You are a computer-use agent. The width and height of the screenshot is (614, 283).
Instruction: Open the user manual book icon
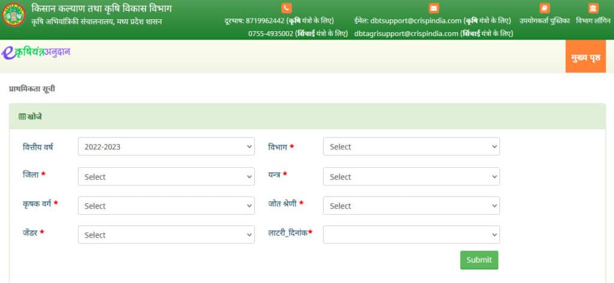pyautogui.click(x=544, y=8)
